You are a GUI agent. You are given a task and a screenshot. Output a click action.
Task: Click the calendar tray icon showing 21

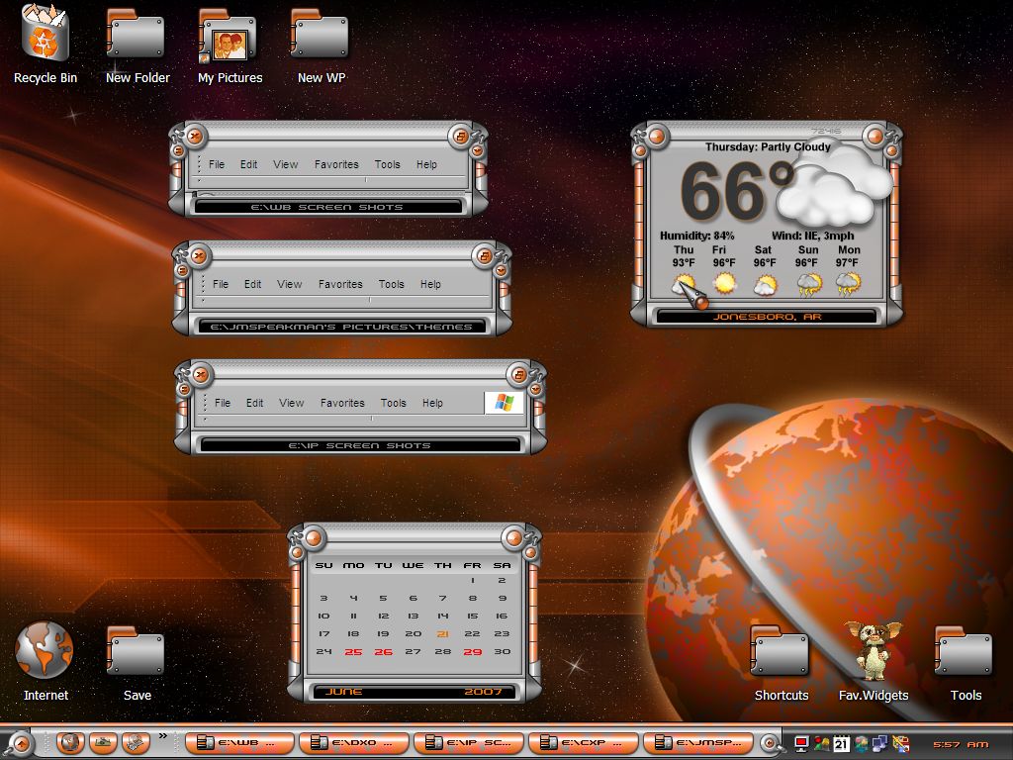click(841, 744)
